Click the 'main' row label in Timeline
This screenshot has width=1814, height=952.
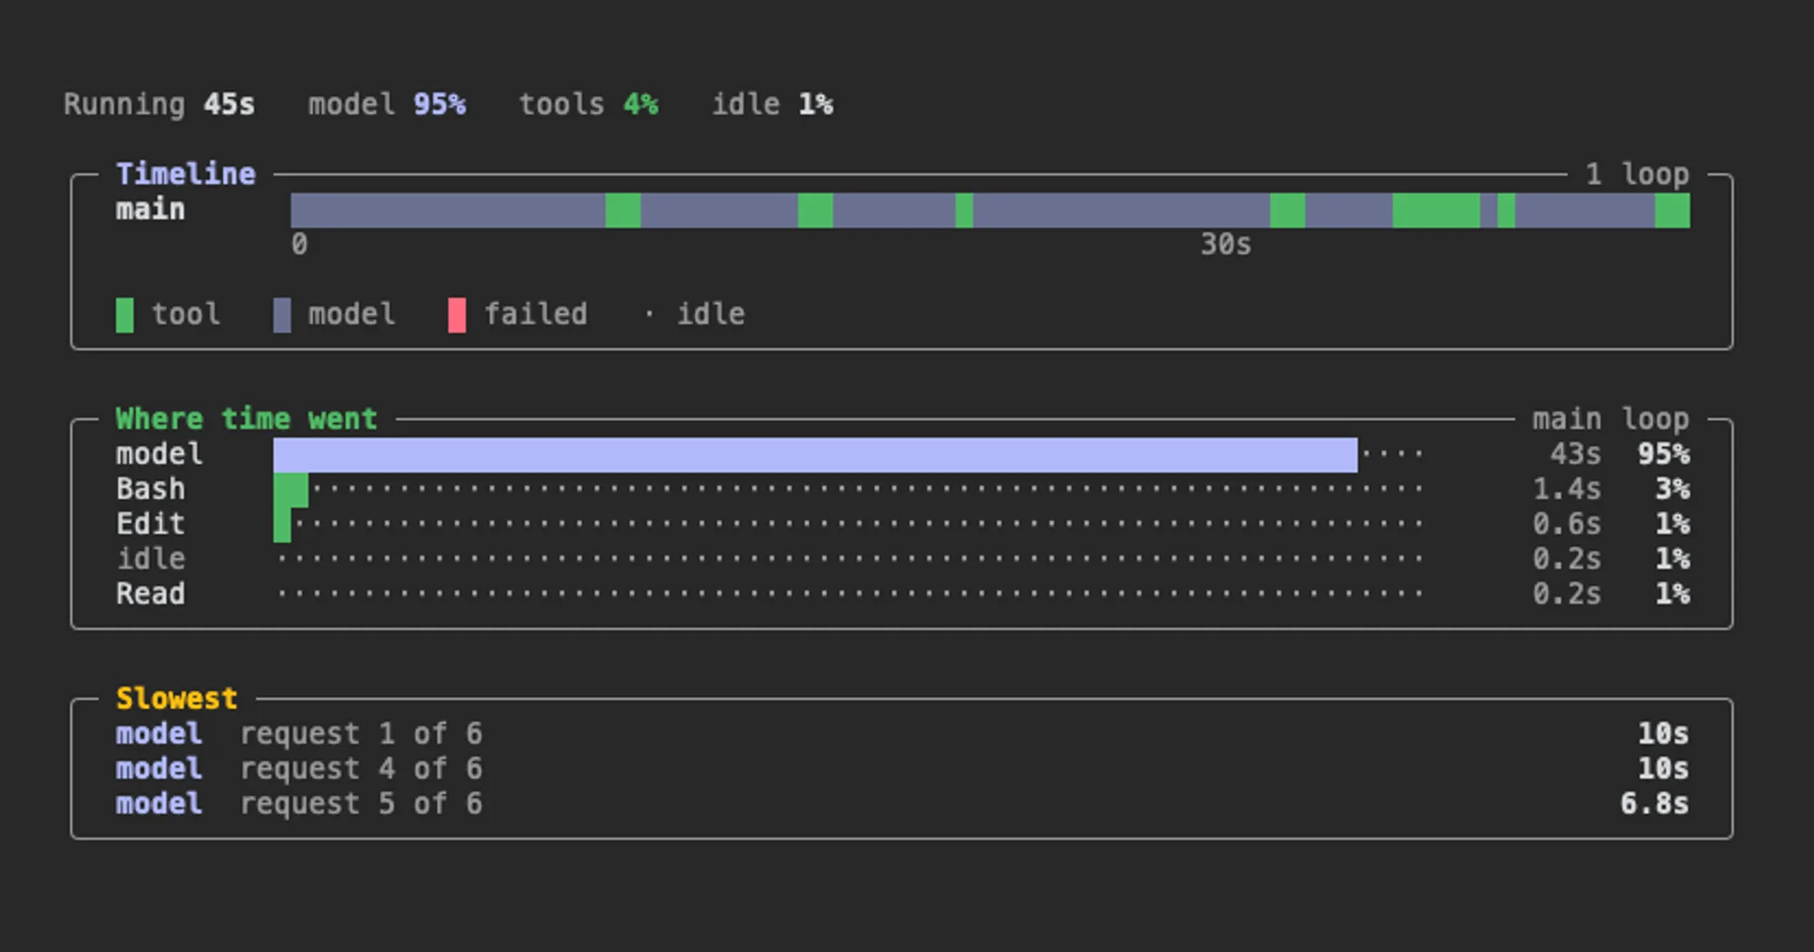pyautogui.click(x=151, y=209)
